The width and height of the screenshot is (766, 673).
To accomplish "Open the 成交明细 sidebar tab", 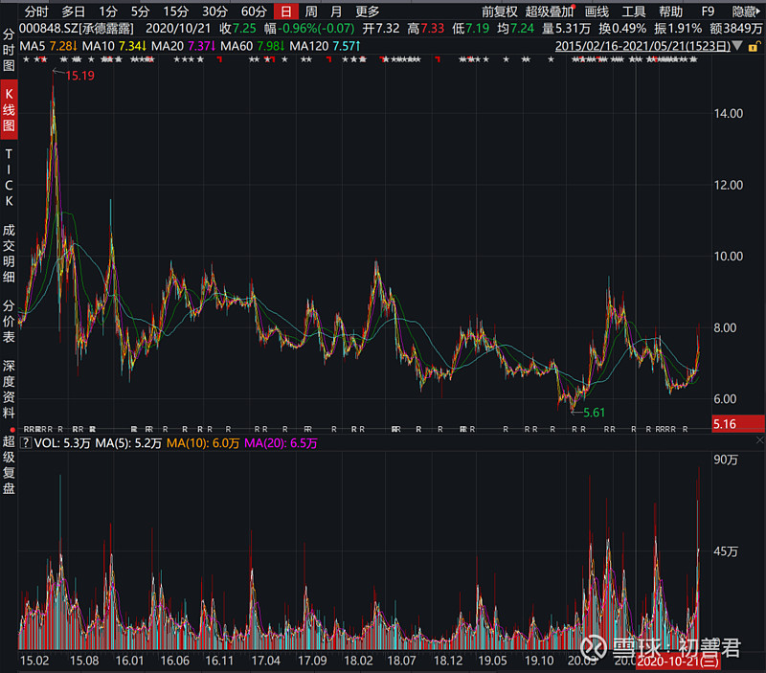I will click(9, 254).
